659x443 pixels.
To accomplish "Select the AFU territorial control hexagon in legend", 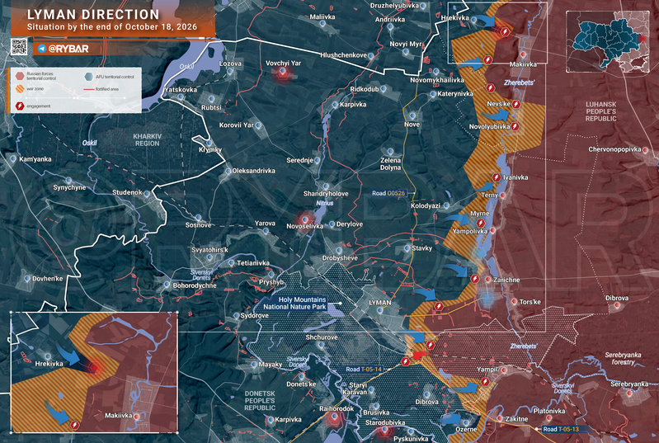I will tap(89, 77).
